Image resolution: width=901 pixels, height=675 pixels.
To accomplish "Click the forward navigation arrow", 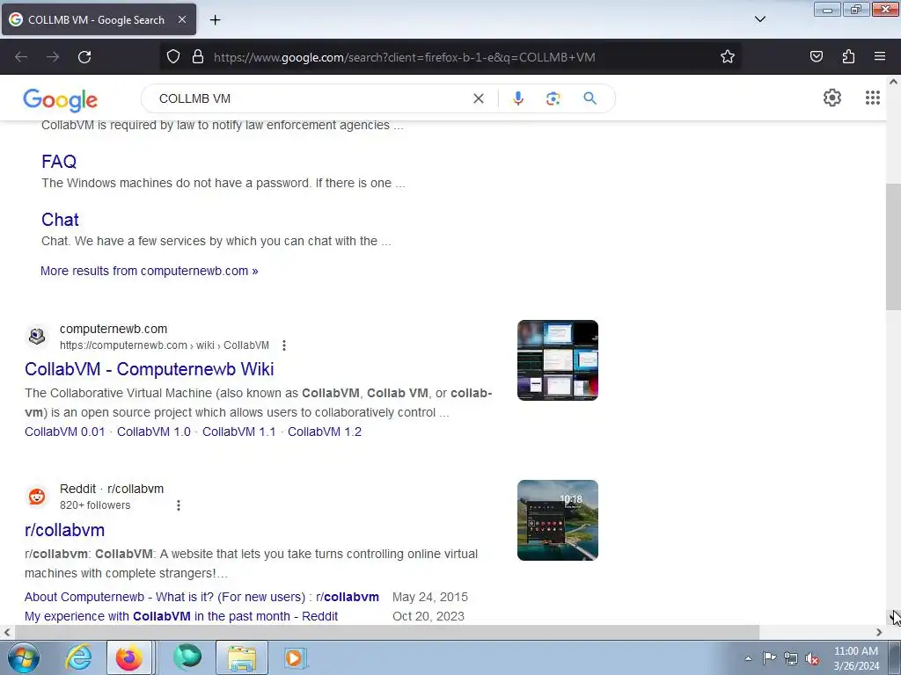I will pyautogui.click(x=53, y=57).
